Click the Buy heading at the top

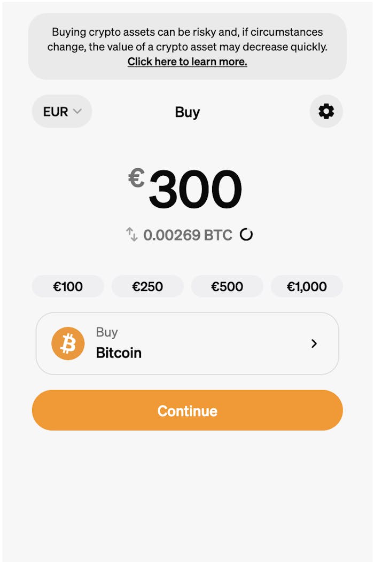[x=187, y=112]
